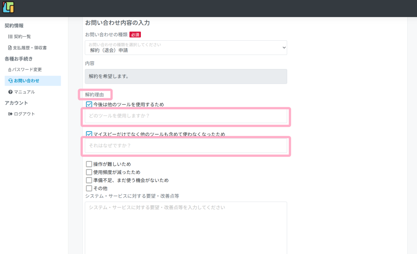Click the app logo in top bar
The height and width of the screenshot is (254, 417).
pyautogui.click(x=8, y=8)
